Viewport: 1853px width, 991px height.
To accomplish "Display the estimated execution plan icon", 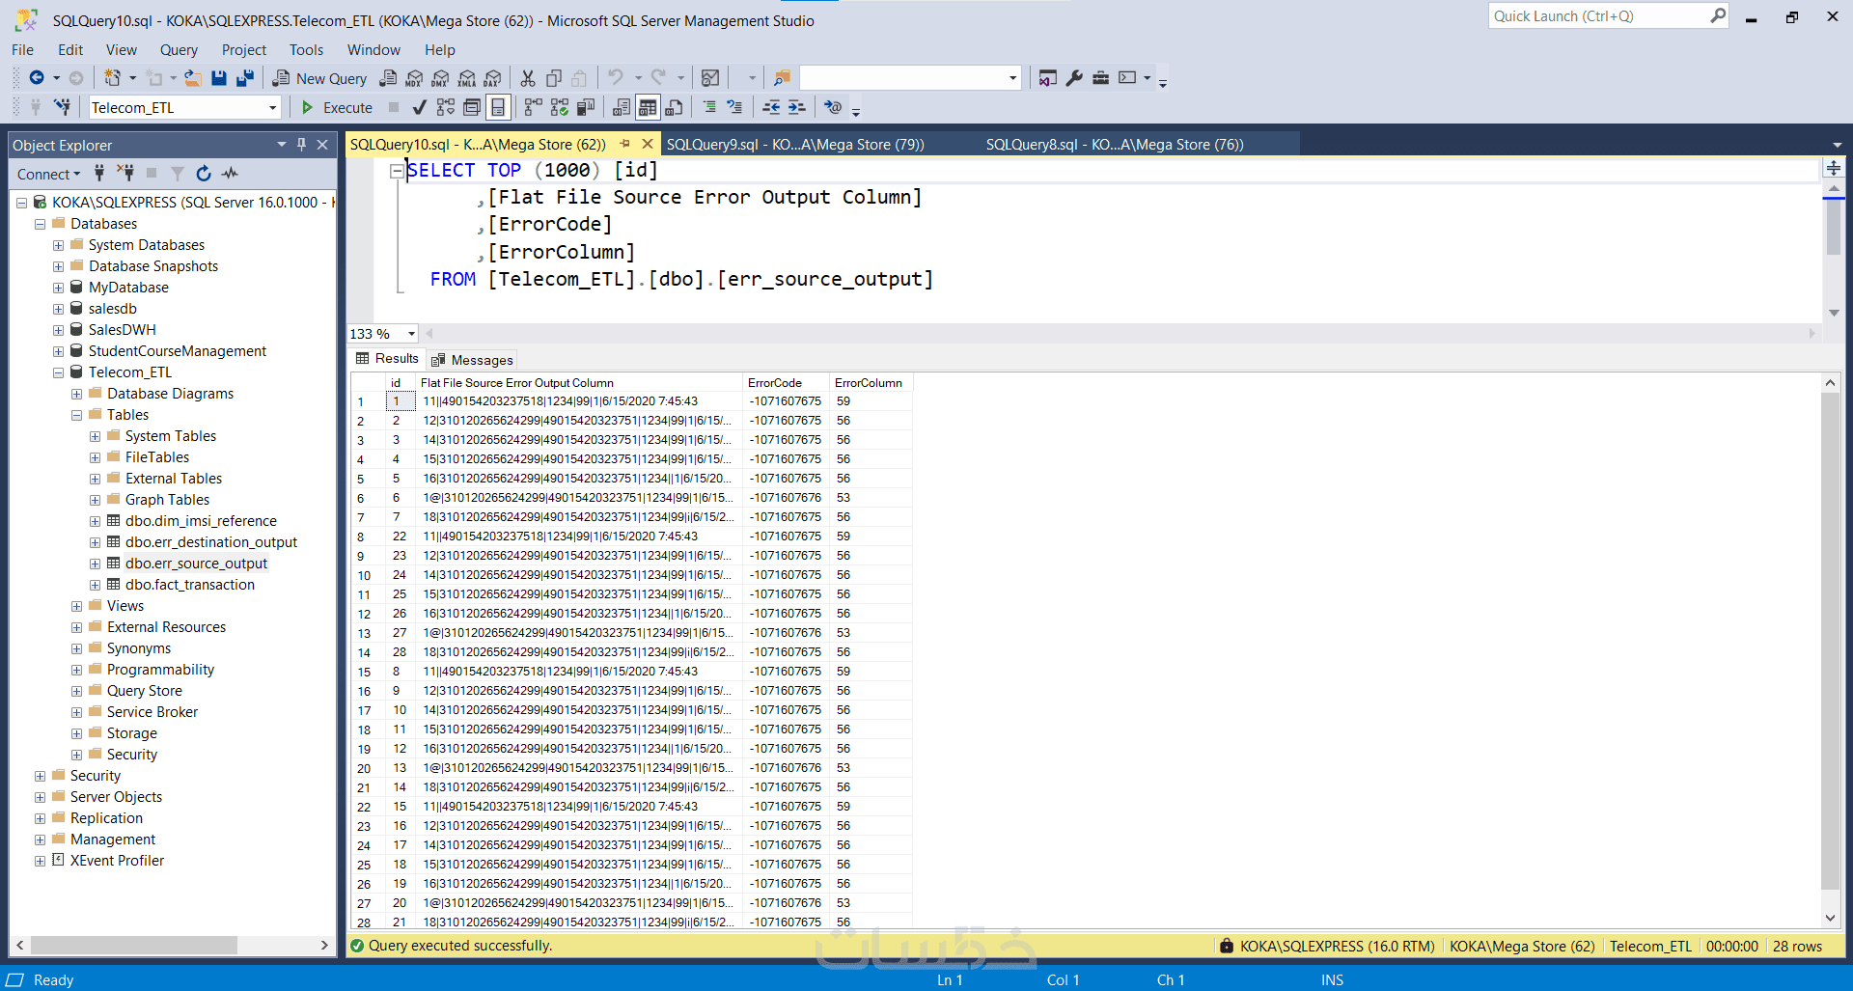I will (x=445, y=107).
